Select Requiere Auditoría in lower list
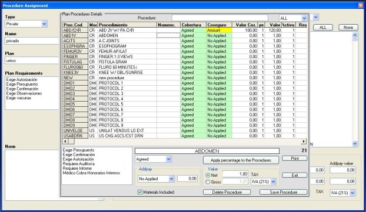Viewport: 366px width, 212px height. (79, 164)
